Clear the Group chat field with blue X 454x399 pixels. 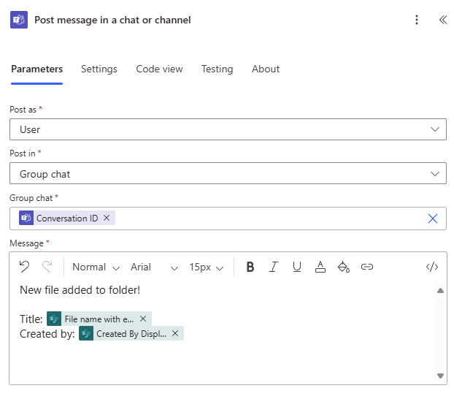(x=433, y=218)
